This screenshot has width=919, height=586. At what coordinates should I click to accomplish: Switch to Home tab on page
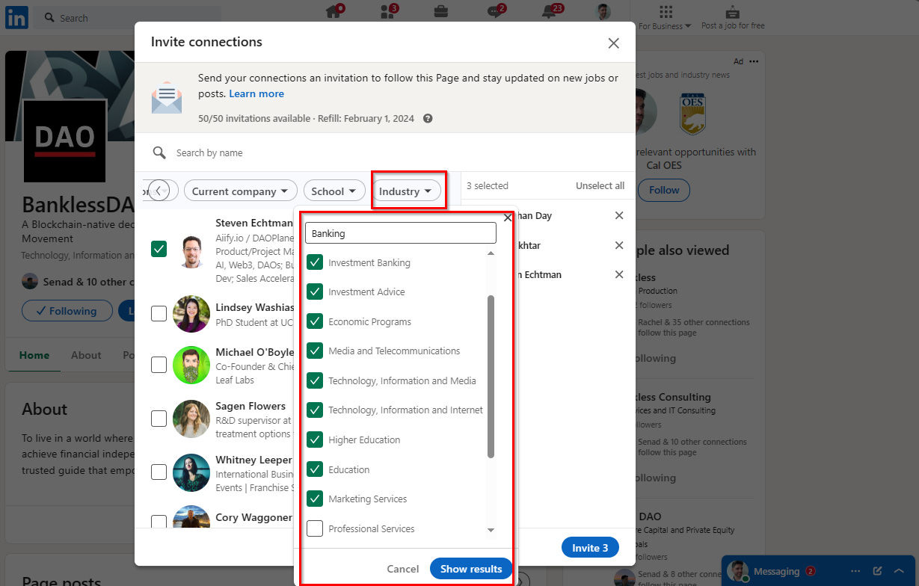pyautogui.click(x=34, y=355)
